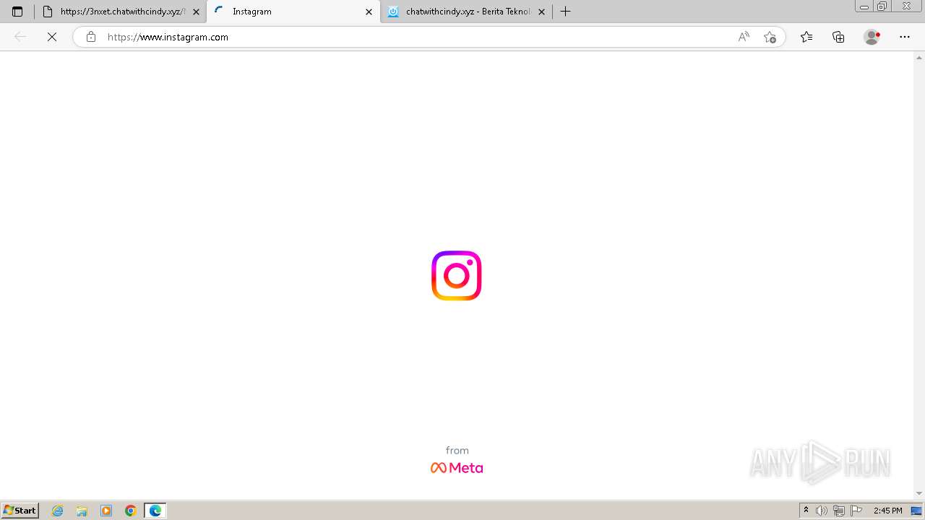Open network status tray icon
This screenshot has height=520, width=925.
click(x=839, y=511)
